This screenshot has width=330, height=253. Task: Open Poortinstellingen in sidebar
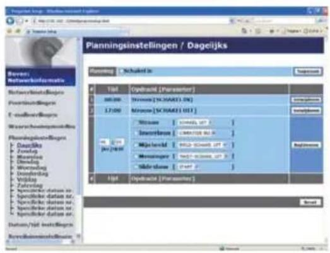pyautogui.click(x=32, y=103)
